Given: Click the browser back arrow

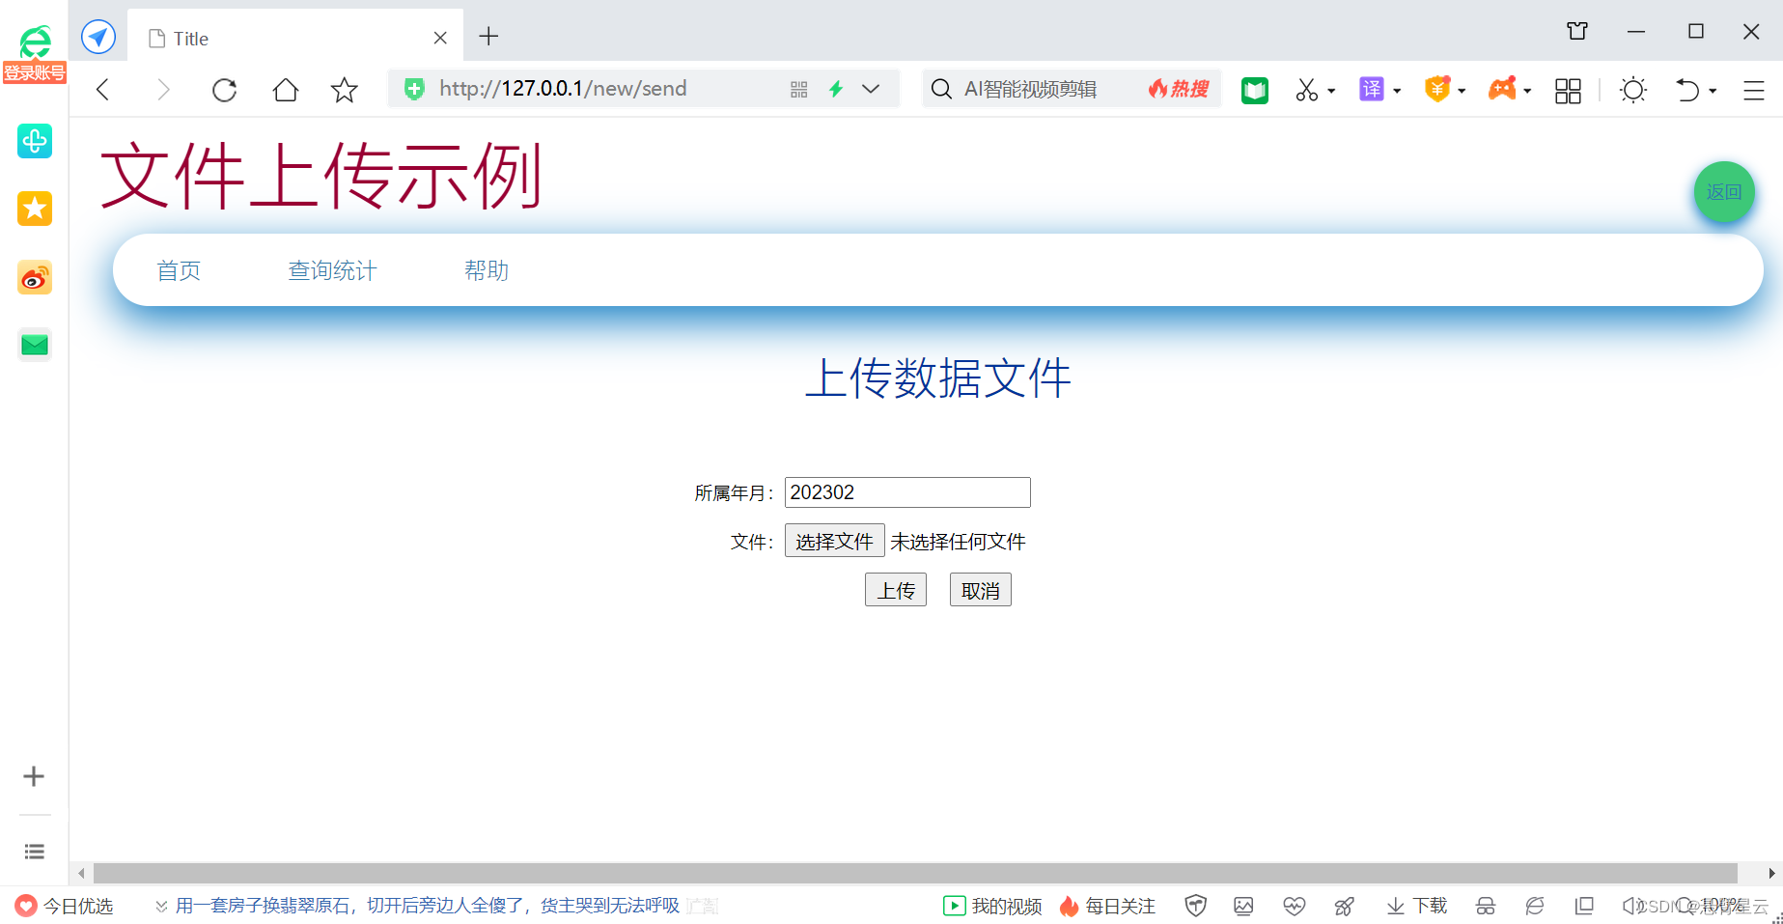Looking at the screenshot, I should [103, 90].
